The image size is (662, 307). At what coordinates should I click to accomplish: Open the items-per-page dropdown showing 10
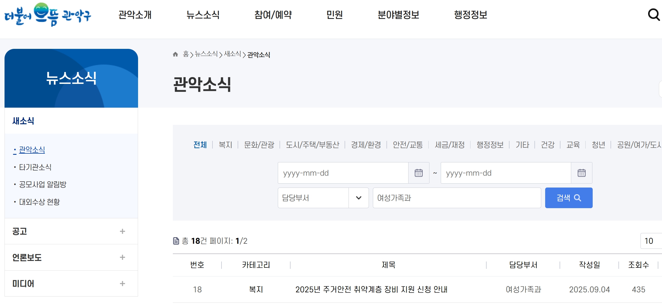pyautogui.click(x=651, y=241)
